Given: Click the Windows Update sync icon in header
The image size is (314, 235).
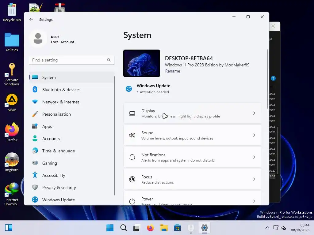Looking at the screenshot, I should (129, 88).
